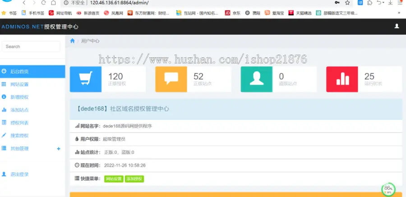Viewport: 406px width, 197px height.
Task: Click the green 网站设置 shortcut button
Action: click(114, 179)
